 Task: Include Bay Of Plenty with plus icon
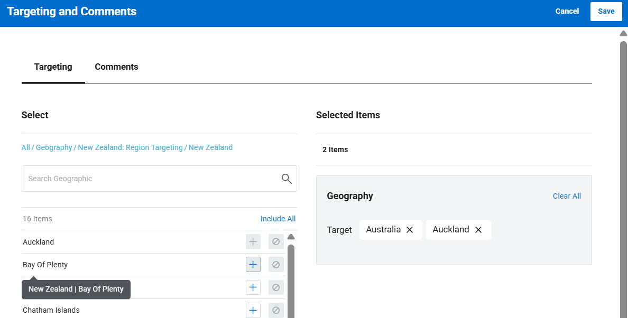(x=253, y=265)
